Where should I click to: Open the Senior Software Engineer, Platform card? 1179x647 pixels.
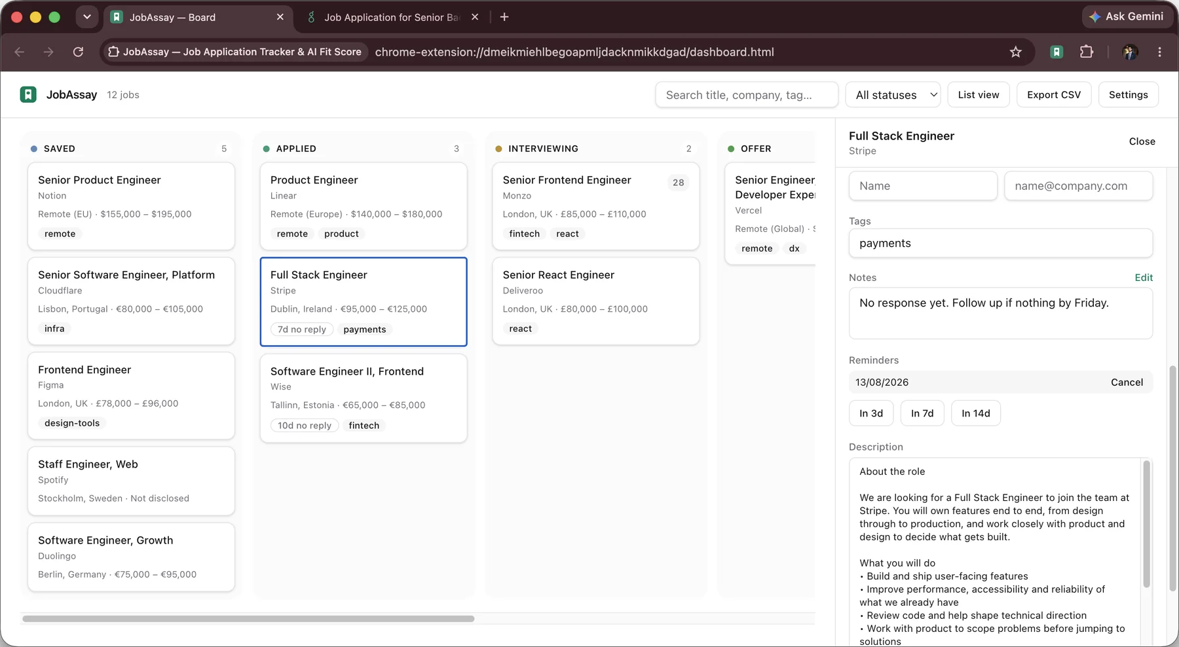pos(131,301)
